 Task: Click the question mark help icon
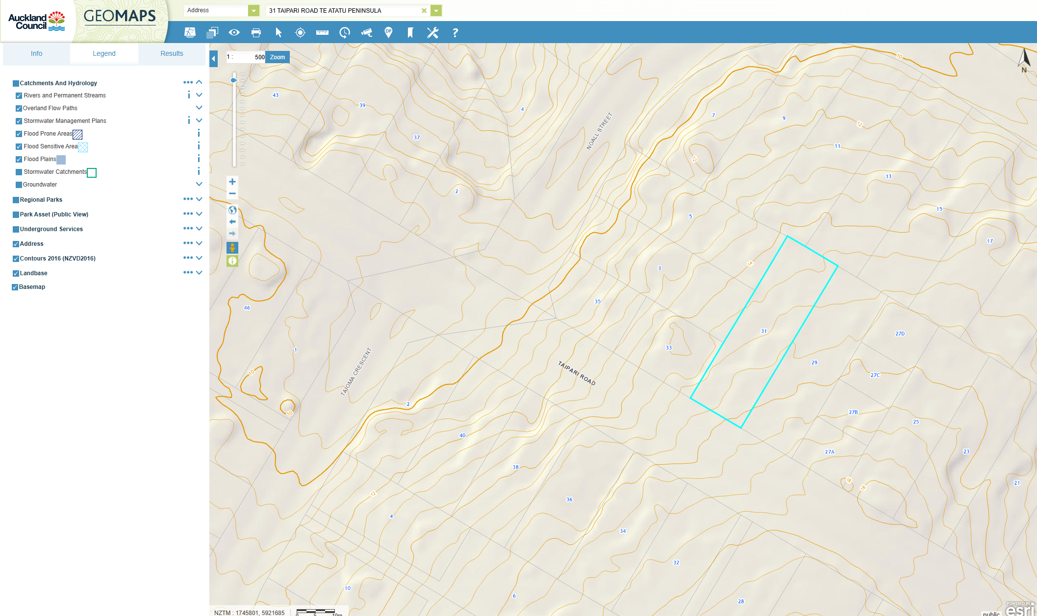(x=455, y=33)
